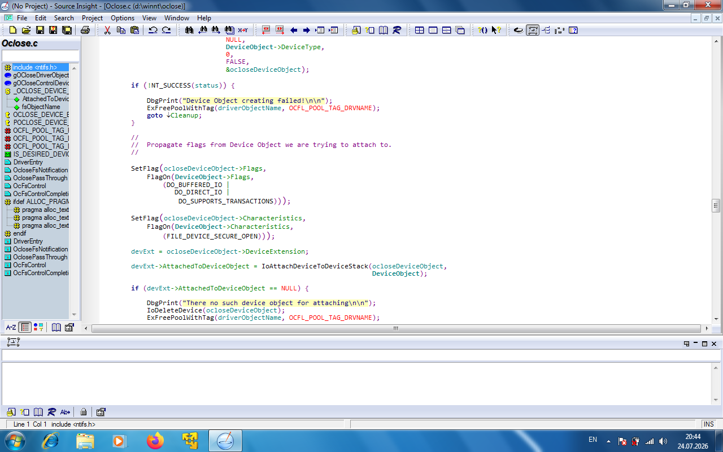The image size is (723, 452).
Task: Click the volume speaker icon in system tray
Action: (x=663, y=441)
